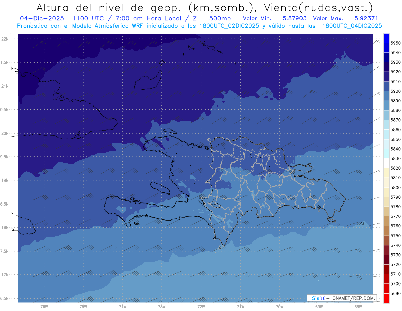
Task: Click the '76W' longitude axis label
Action: pyautogui.click(x=44, y=307)
